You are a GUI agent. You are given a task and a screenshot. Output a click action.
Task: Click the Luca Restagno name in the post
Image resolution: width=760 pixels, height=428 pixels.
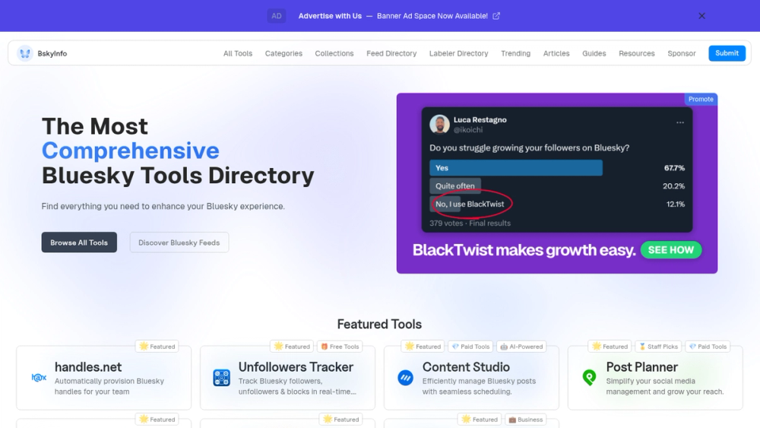click(480, 119)
